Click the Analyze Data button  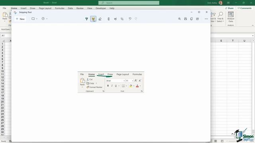tap(231, 17)
